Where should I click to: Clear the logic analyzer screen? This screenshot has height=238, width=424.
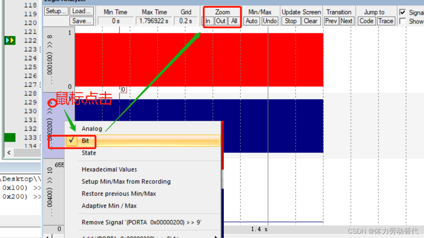pyautogui.click(x=310, y=21)
